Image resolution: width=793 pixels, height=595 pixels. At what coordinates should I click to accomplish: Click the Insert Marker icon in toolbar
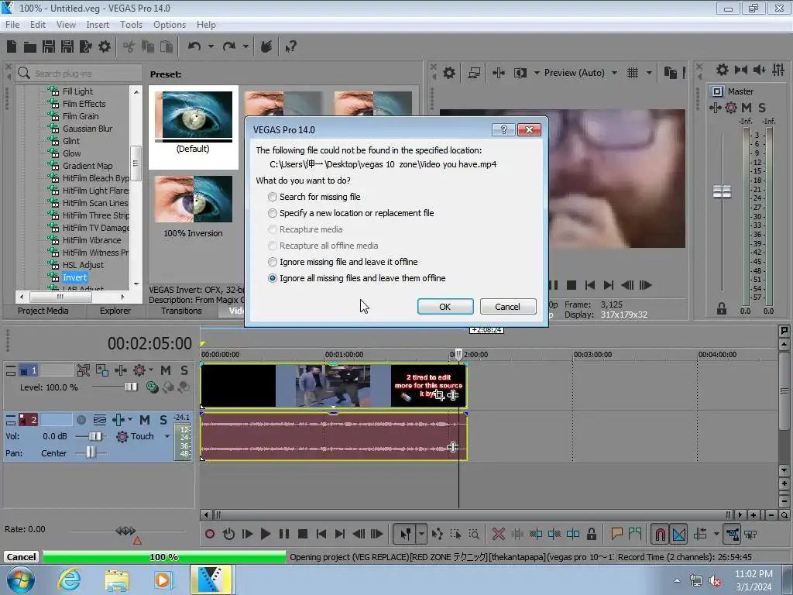point(616,534)
